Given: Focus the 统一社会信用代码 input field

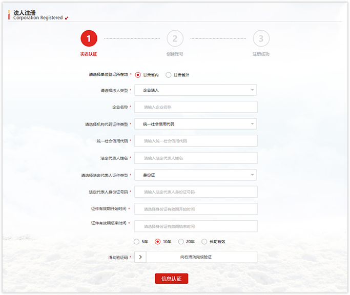Looking at the screenshot, I should coord(196,141).
